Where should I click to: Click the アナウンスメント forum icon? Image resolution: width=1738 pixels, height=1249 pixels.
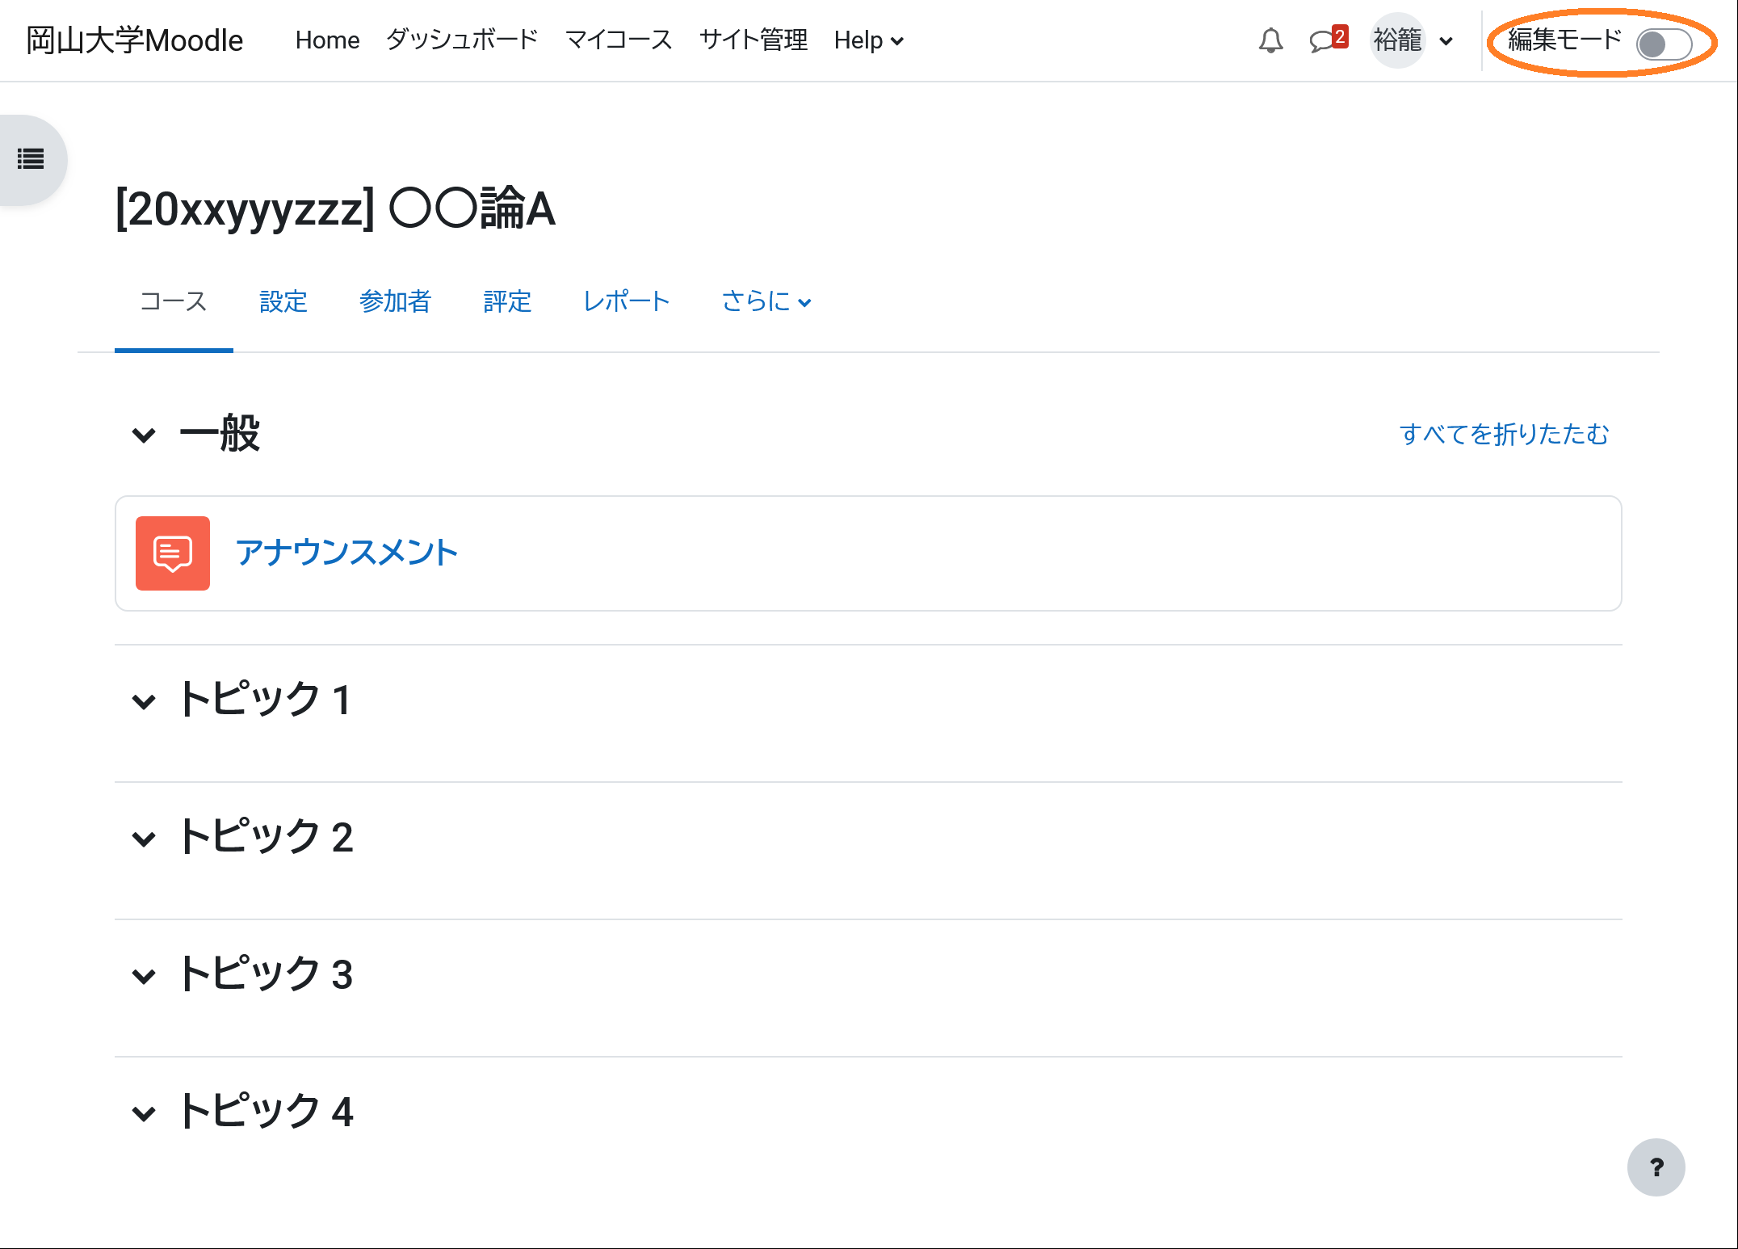click(x=173, y=553)
